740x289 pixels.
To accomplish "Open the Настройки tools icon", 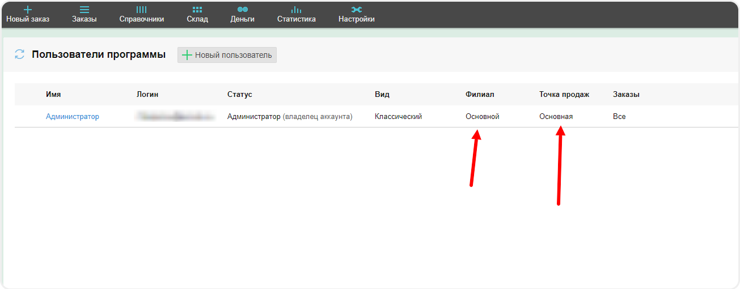I will click(x=356, y=10).
